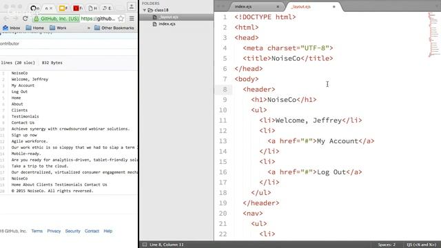Open Chrome user profile button
The height and width of the screenshot is (248, 441).
click(x=132, y=6)
